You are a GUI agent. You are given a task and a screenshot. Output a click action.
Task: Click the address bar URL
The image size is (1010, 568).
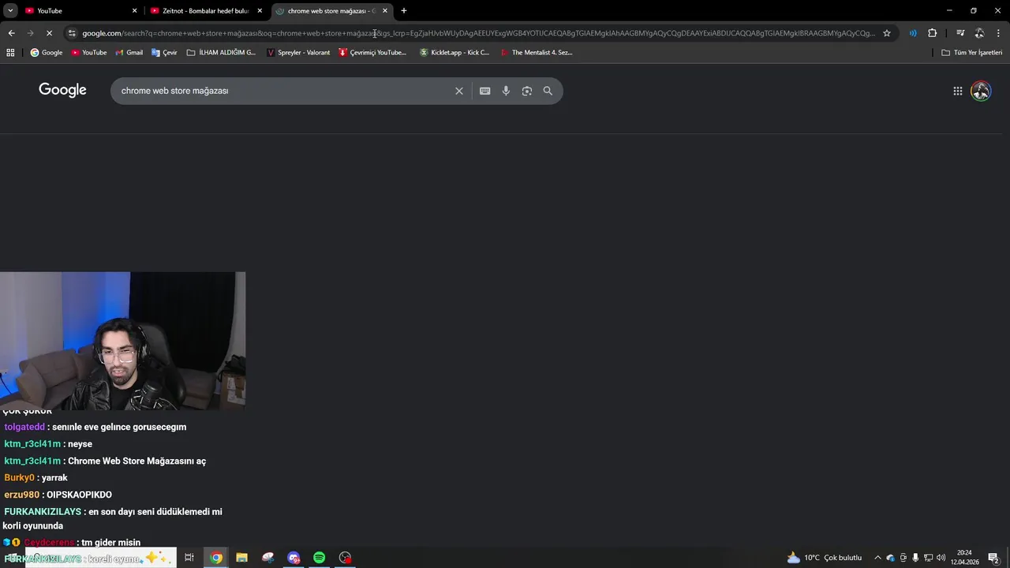point(478,33)
